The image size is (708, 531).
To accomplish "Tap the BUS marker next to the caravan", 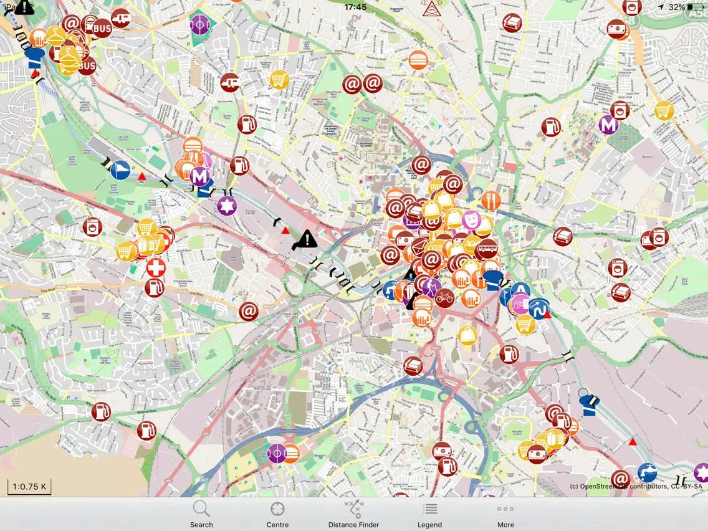I will (102, 29).
